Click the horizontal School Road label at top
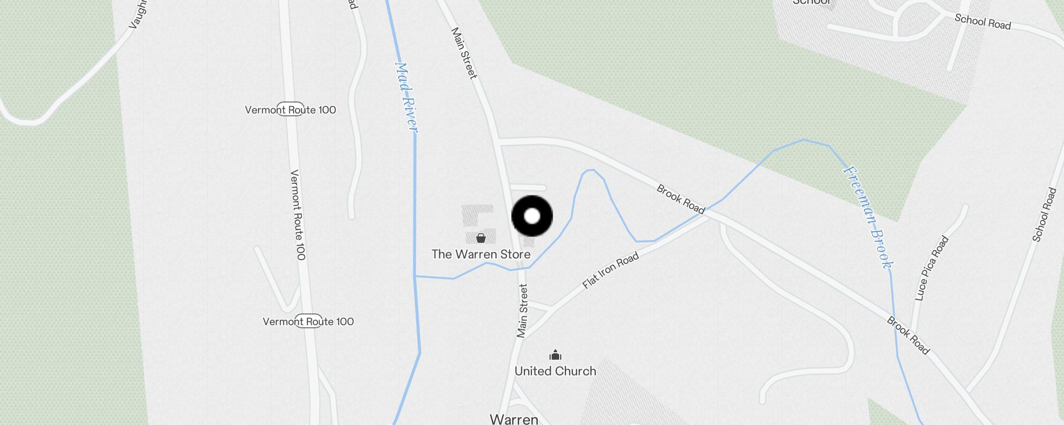This screenshot has width=1064, height=425. tap(983, 22)
